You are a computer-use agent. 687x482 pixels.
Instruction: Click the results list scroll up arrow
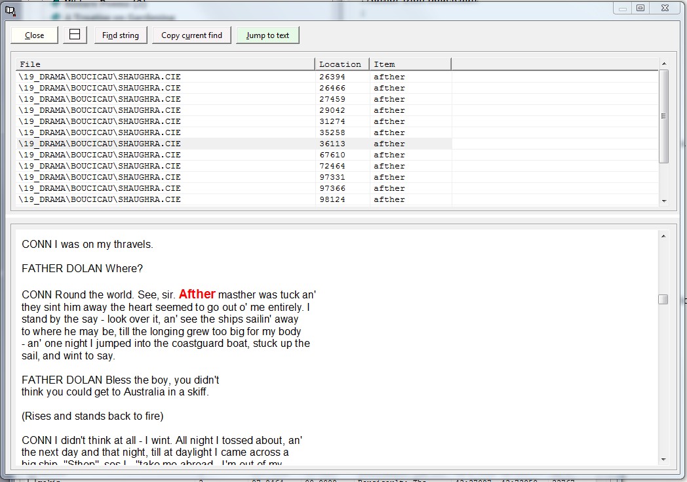pos(663,64)
